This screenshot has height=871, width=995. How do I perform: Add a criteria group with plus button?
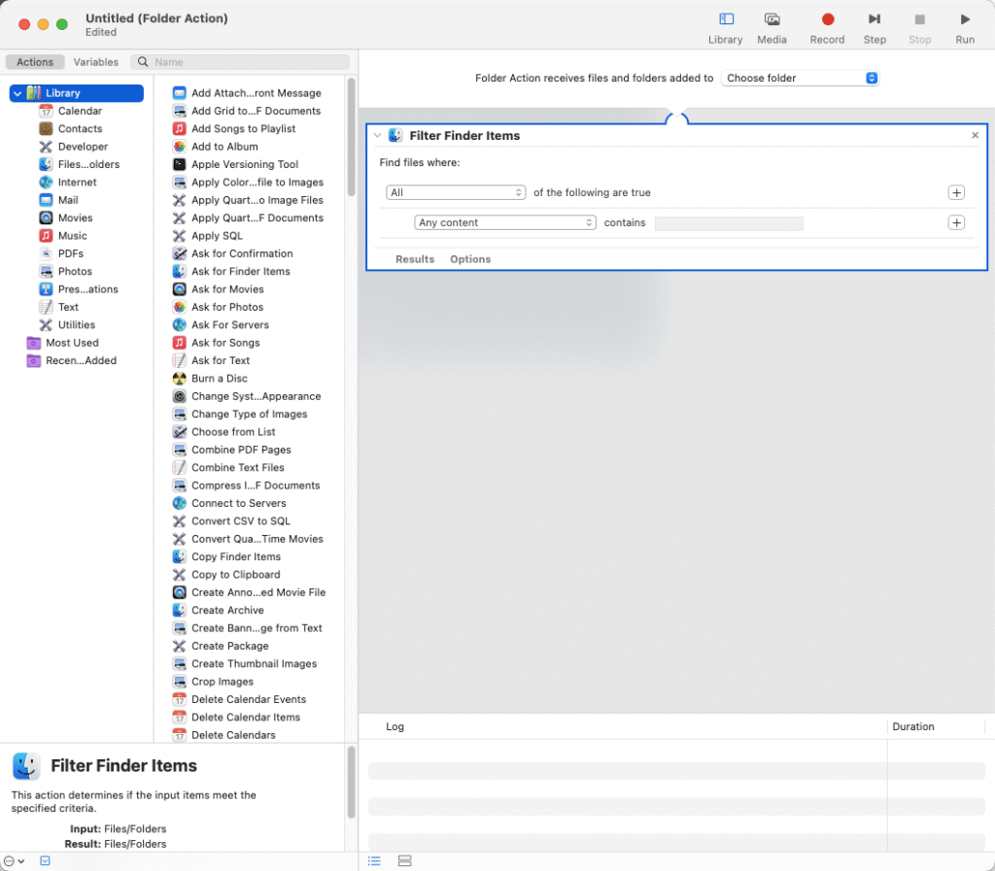[956, 192]
